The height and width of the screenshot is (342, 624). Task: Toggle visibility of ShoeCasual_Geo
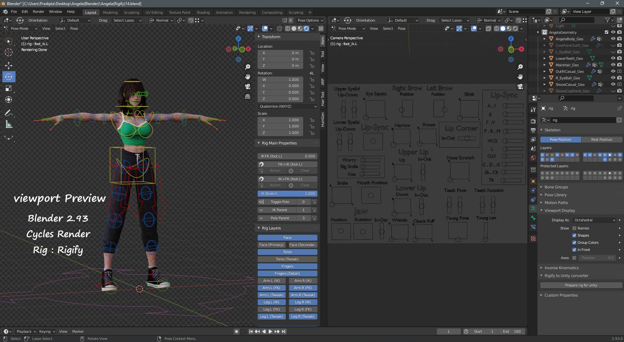(x=613, y=84)
